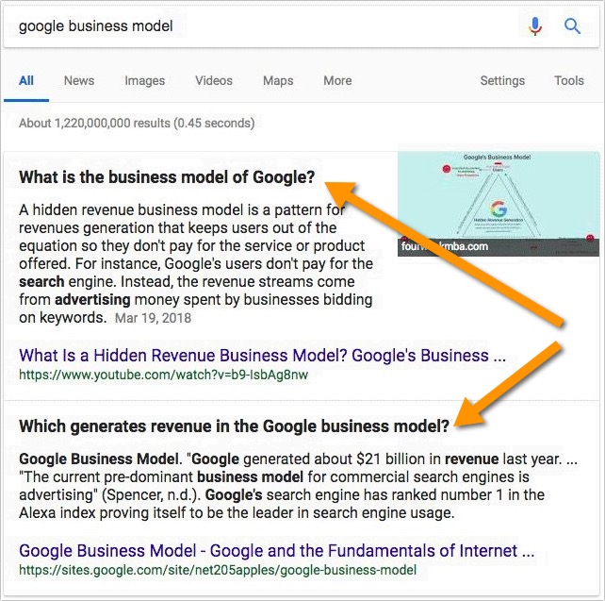Click the 'Mar 19, 2018' snippet date

pos(153,318)
